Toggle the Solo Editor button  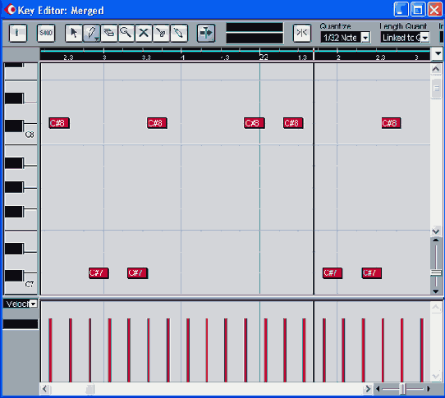(46, 33)
